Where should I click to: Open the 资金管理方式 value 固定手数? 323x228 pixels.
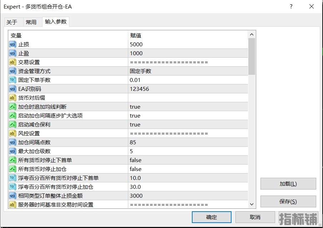pyautogui.click(x=188, y=71)
